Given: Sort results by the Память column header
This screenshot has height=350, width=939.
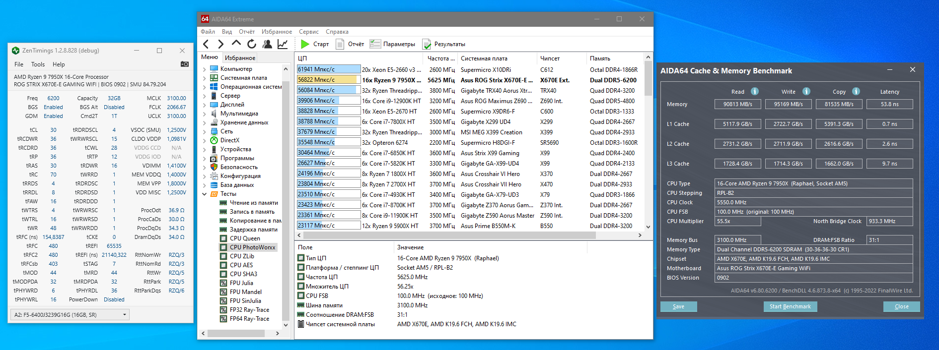Looking at the screenshot, I should (x=615, y=58).
